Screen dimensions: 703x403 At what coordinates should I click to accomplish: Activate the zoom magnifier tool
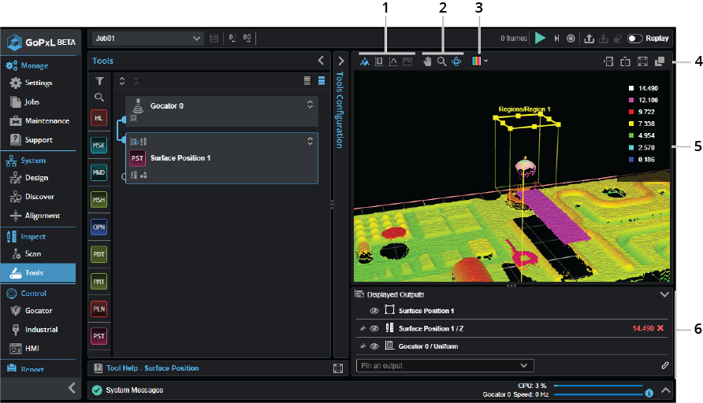click(x=442, y=61)
